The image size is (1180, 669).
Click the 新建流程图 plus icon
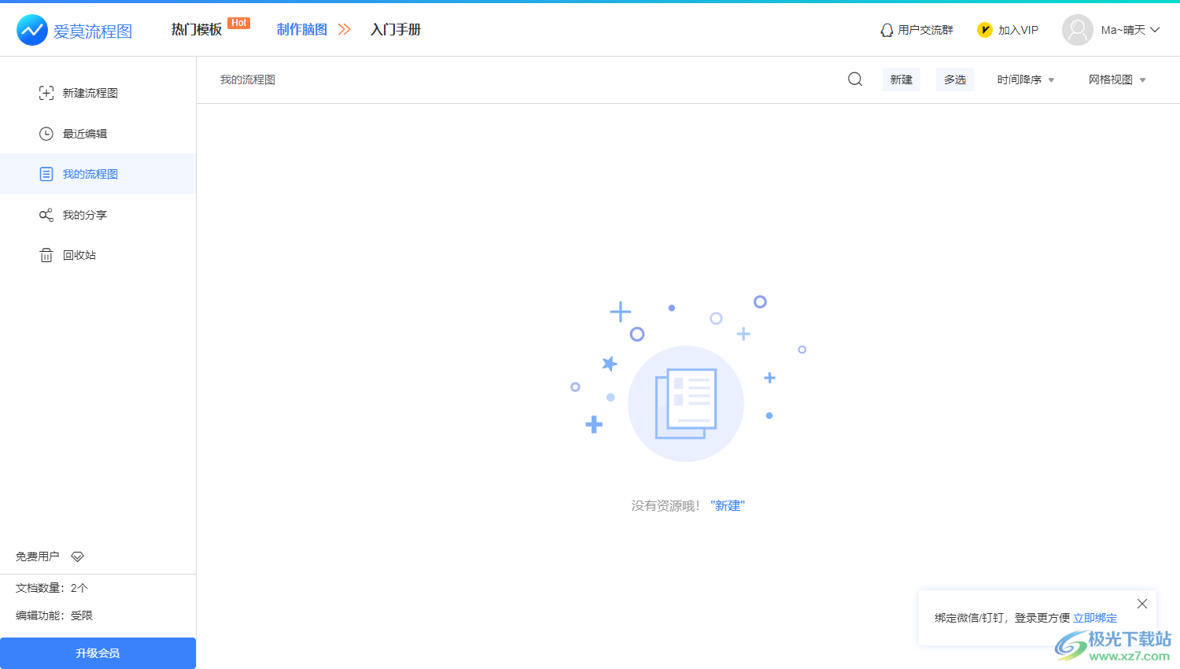46,93
